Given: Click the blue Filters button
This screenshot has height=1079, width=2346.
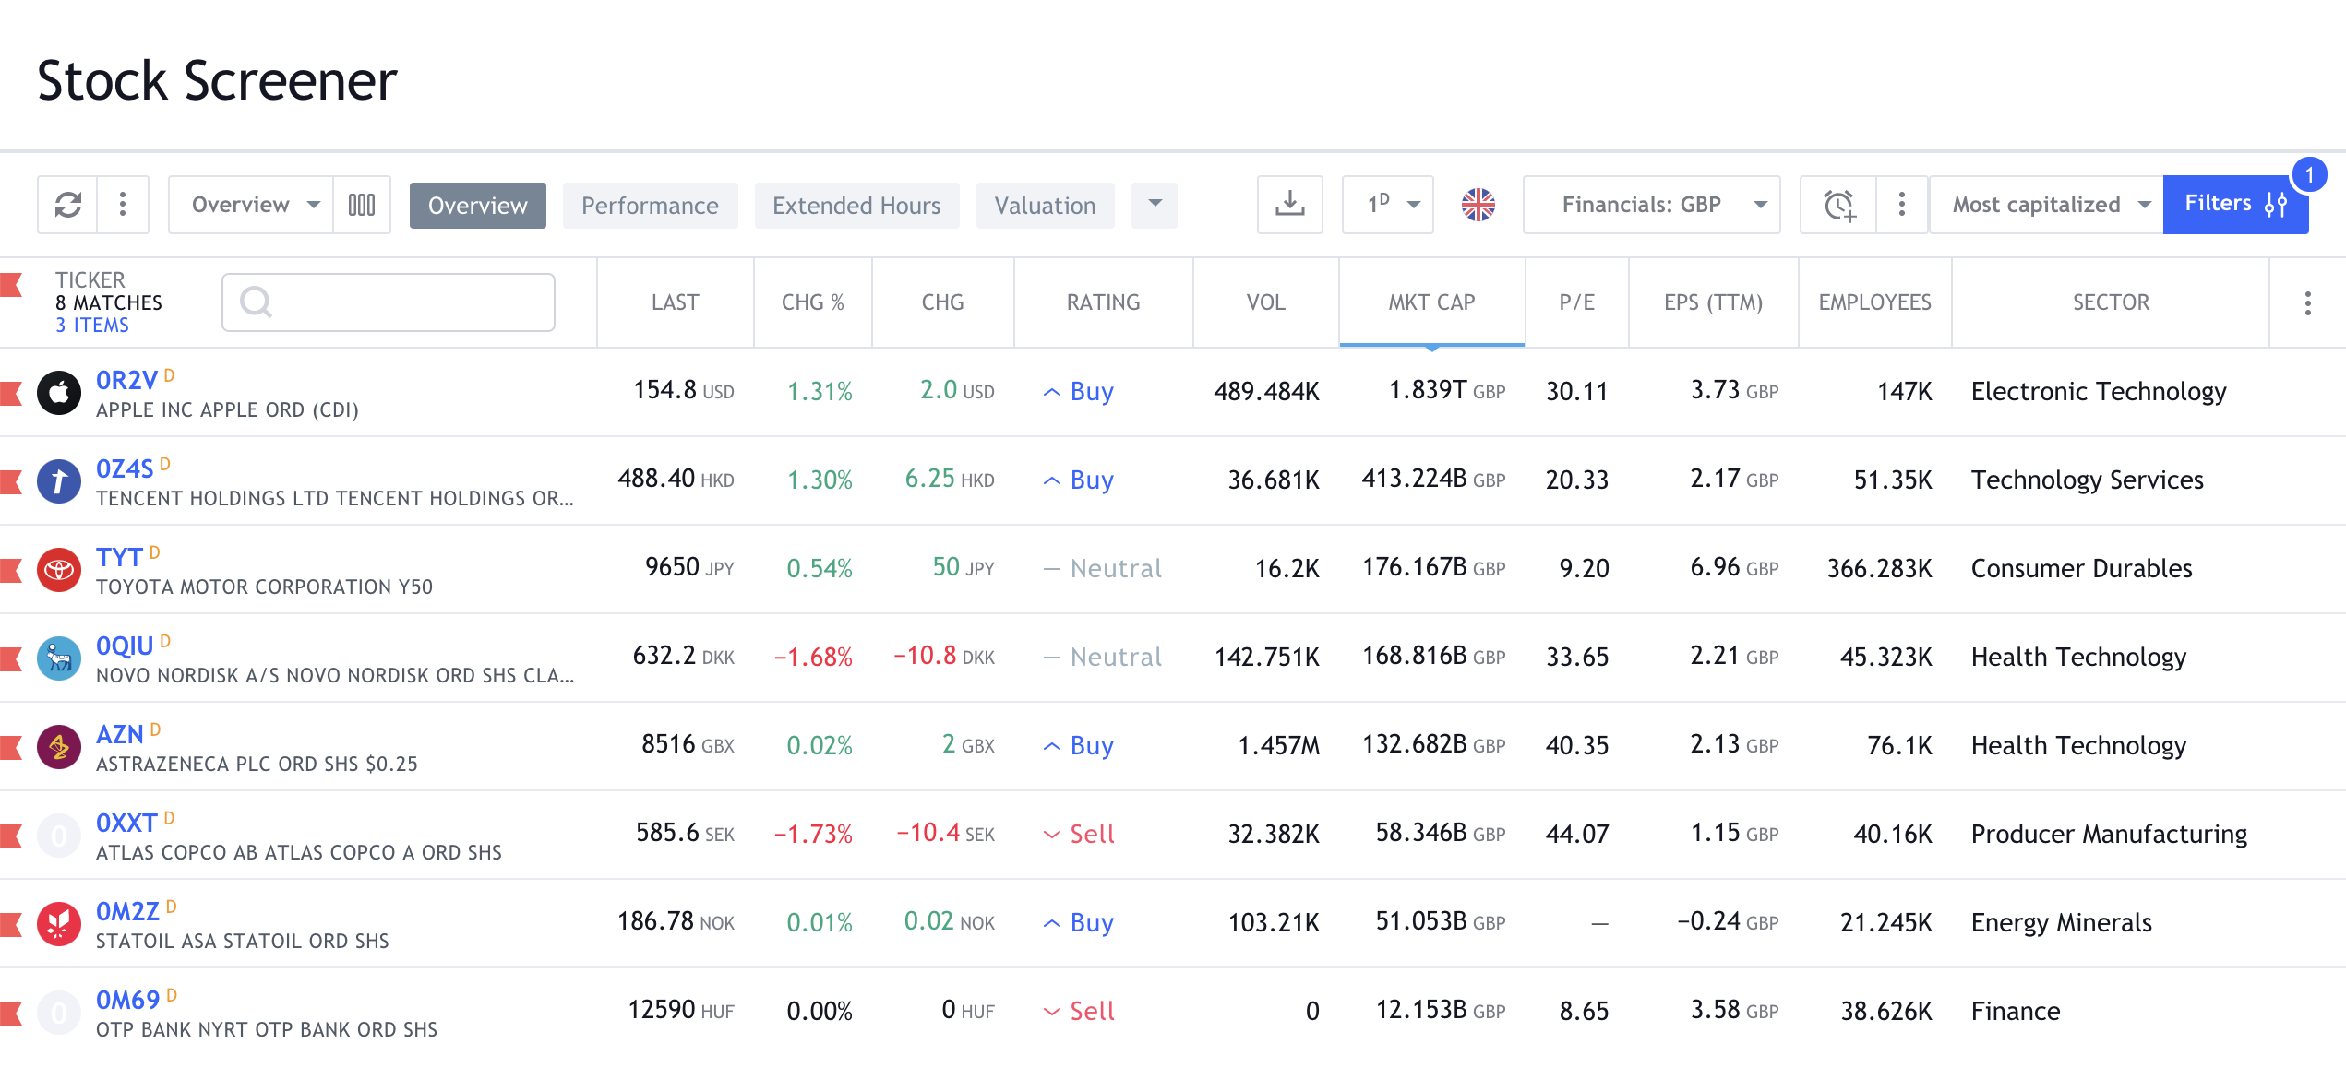Looking at the screenshot, I should [x=2234, y=205].
